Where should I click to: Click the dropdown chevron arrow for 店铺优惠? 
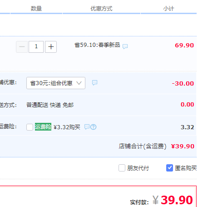click(x=79, y=83)
